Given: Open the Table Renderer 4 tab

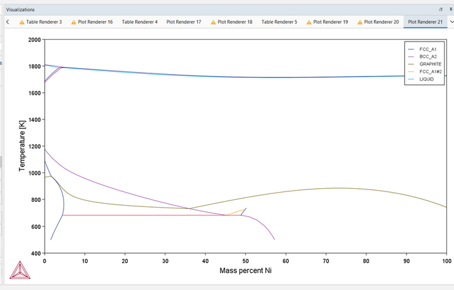Looking at the screenshot, I should [x=139, y=21].
